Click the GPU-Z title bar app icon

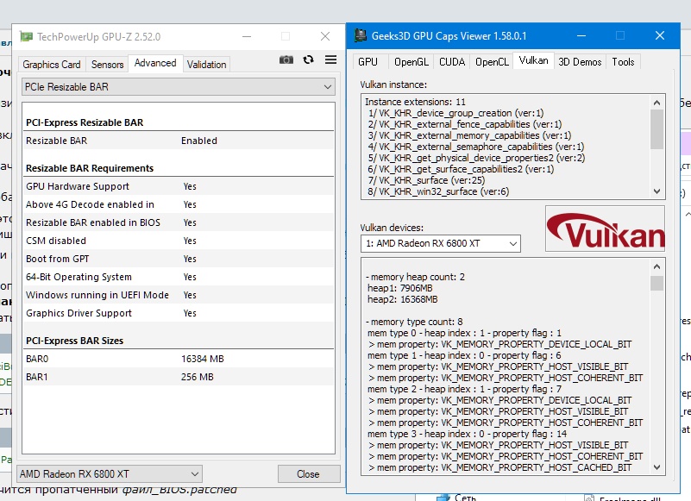[27, 36]
